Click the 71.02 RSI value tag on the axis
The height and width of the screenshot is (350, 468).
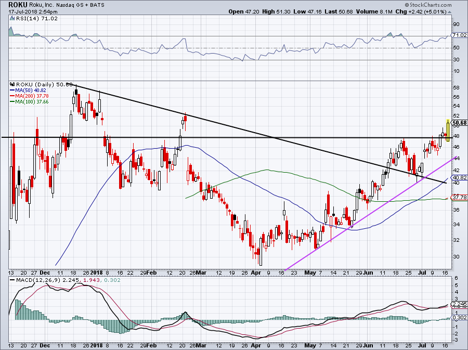[460, 35]
